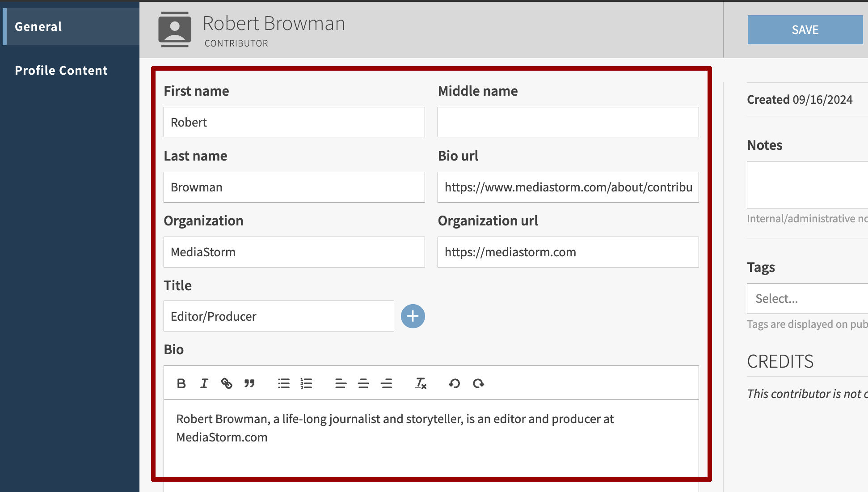The image size is (868, 492).
Task: Open the General sidebar tab
Action: (x=38, y=26)
